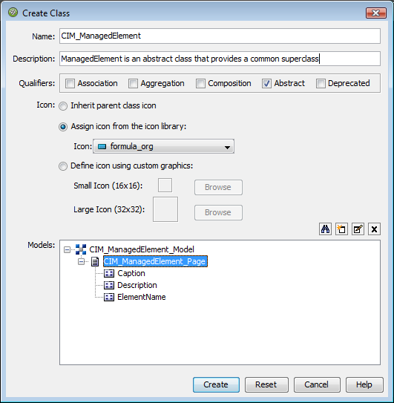Cancel the Create Class dialog
This screenshot has width=394, height=403.
click(x=317, y=384)
